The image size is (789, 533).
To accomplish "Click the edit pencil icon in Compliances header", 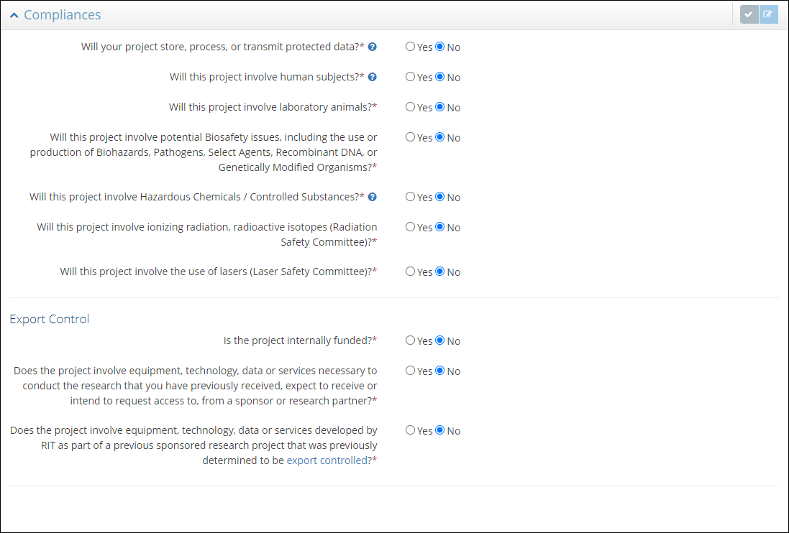I will pos(768,14).
